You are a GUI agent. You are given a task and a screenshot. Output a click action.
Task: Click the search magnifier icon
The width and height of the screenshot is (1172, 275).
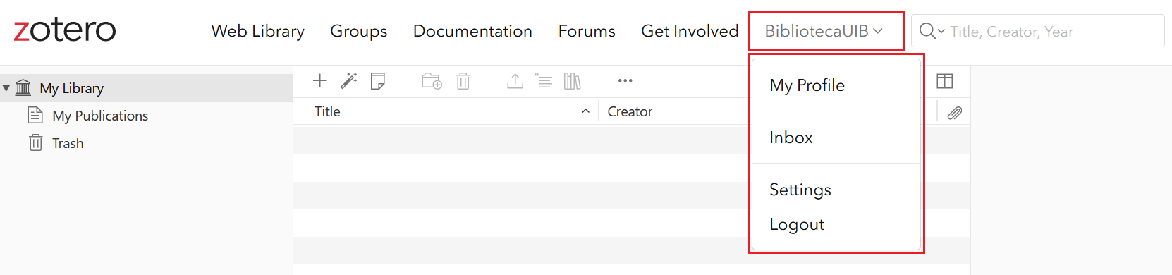(927, 31)
